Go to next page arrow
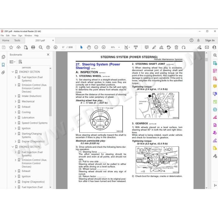Image resolution: width=218 pixels, height=218 pixels. (55, 47)
